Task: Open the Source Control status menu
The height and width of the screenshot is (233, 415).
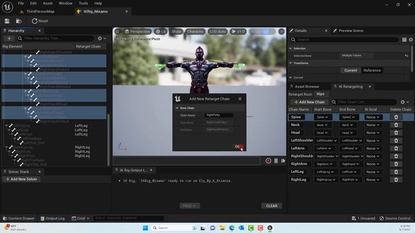Action: tap(395, 219)
